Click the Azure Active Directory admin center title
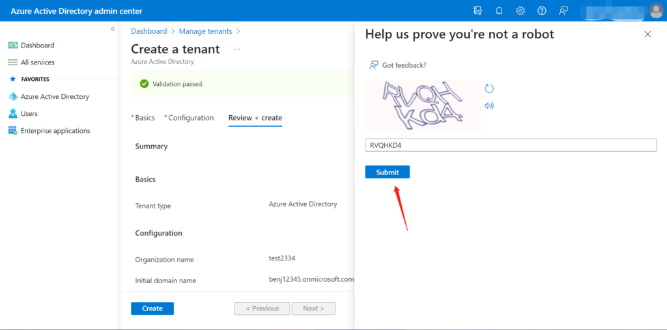The width and height of the screenshot is (667, 330). [77, 11]
